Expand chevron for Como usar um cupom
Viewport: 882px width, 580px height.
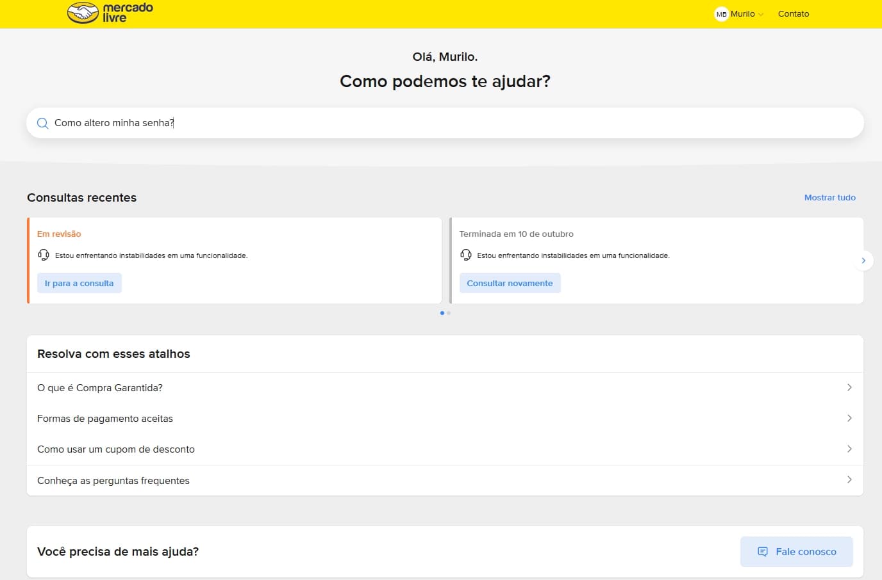pyautogui.click(x=849, y=449)
